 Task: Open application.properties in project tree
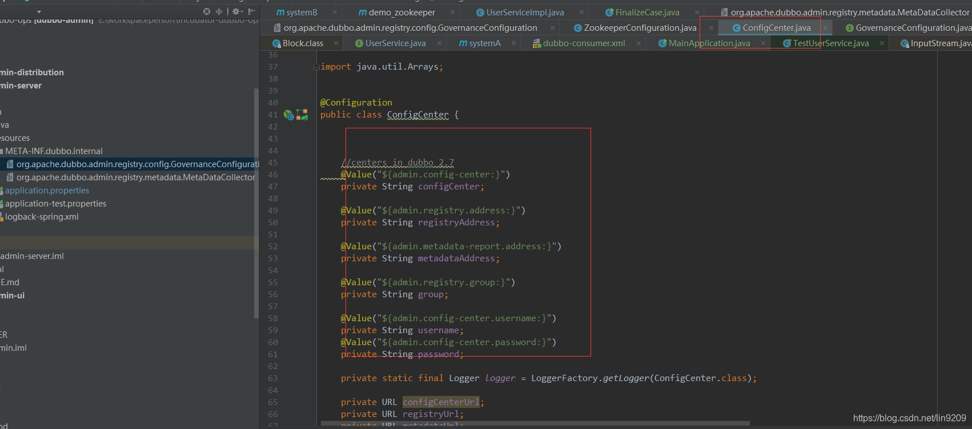(x=47, y=191)
